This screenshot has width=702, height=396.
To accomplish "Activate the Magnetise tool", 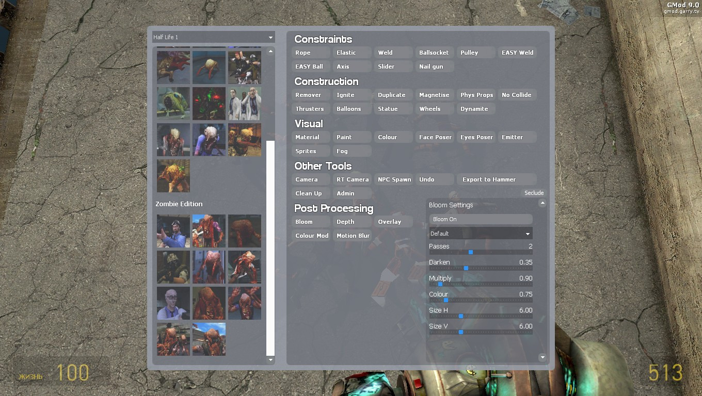I will point(434,95).
